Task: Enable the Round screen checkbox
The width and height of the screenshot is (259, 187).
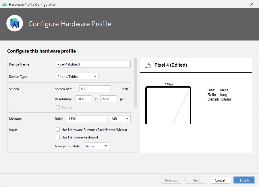Action: (58, 107)
